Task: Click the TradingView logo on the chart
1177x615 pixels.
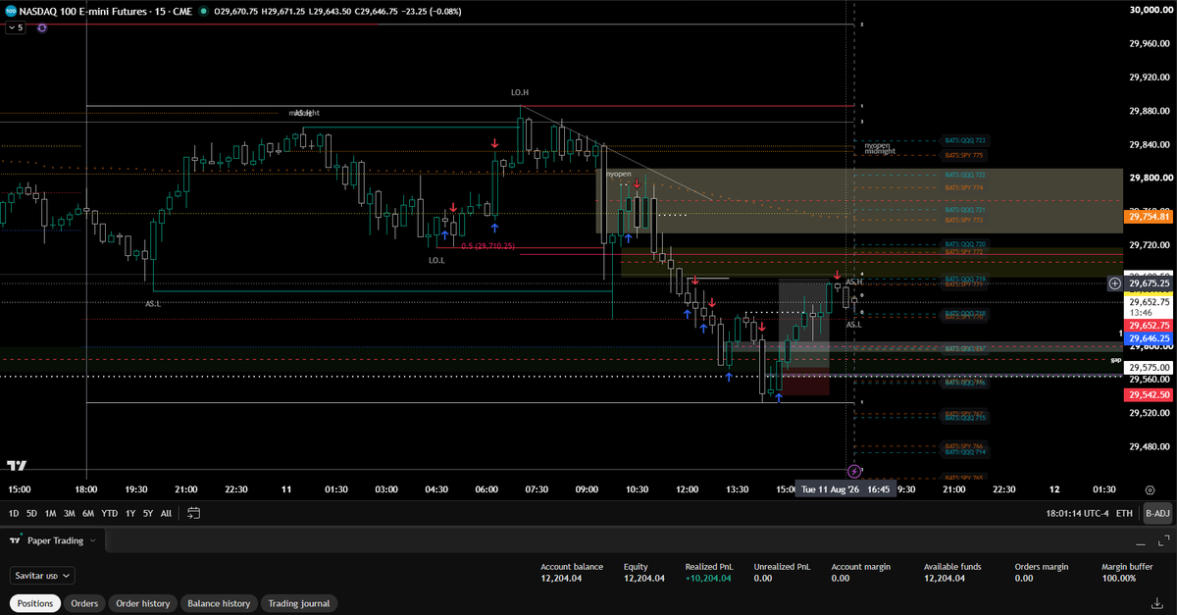Action: click(17, 466)
